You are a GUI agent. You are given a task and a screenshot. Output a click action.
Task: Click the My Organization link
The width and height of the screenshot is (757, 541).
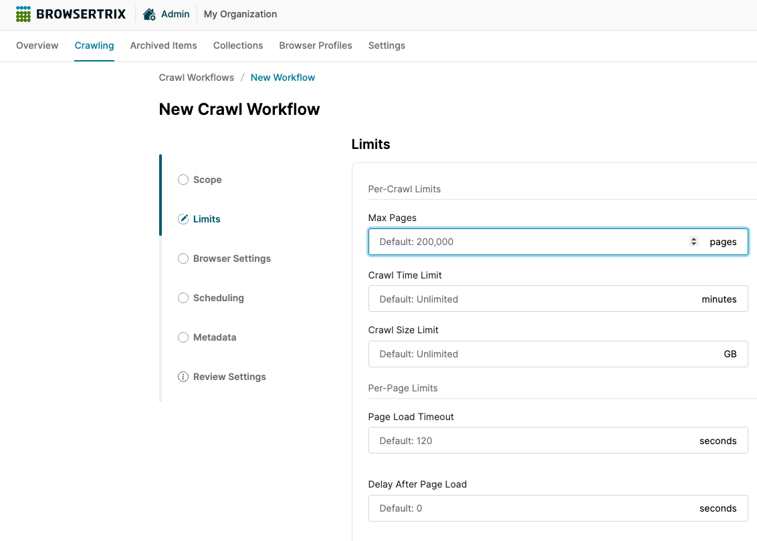pyautogui.click(x=241, y=15)
